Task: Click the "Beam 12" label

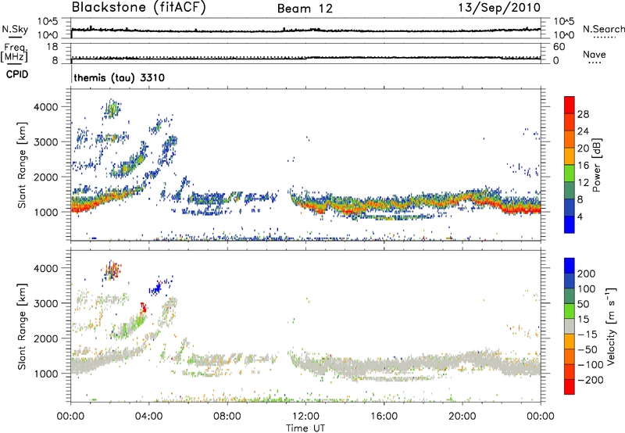Action: (x=305, y=9)
